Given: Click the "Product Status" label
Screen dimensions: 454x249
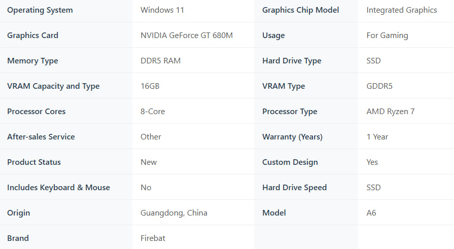Looking at the screenshot, I should coord(34,162).
